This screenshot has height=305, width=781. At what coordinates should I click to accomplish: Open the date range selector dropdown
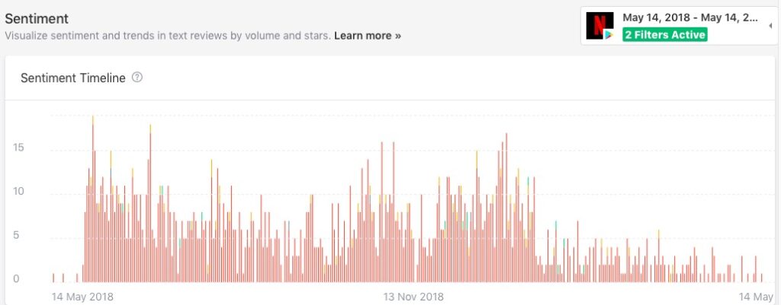click(680, 26)
